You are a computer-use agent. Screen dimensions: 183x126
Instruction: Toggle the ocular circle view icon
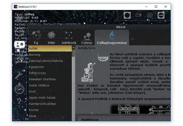point(127,15)
